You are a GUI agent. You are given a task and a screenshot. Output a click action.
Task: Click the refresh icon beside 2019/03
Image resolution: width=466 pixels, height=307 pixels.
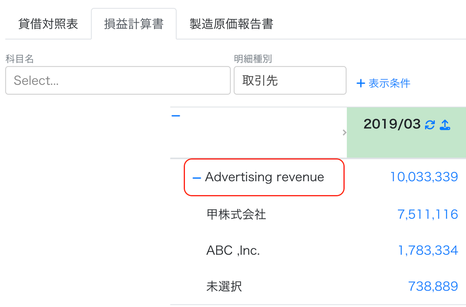(x=430, y=125)
